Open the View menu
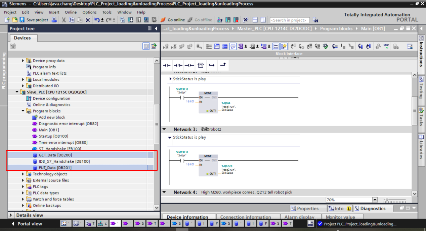 coord(39,12)
